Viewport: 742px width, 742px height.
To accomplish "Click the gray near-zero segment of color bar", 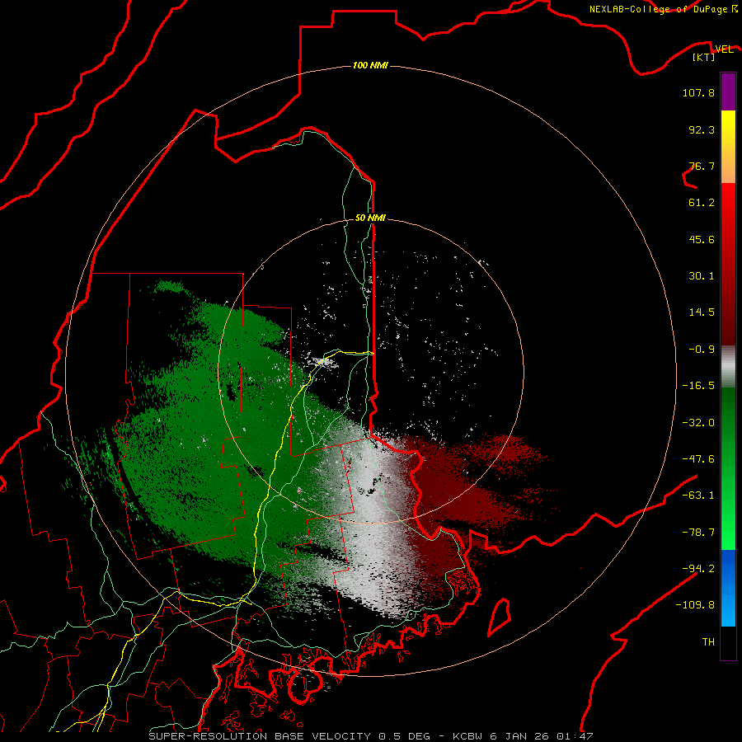I will click(x=728, y=367).
